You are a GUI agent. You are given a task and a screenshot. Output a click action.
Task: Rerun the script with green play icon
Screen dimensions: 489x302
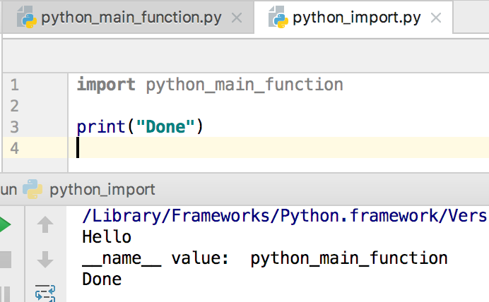coord(5,225)
